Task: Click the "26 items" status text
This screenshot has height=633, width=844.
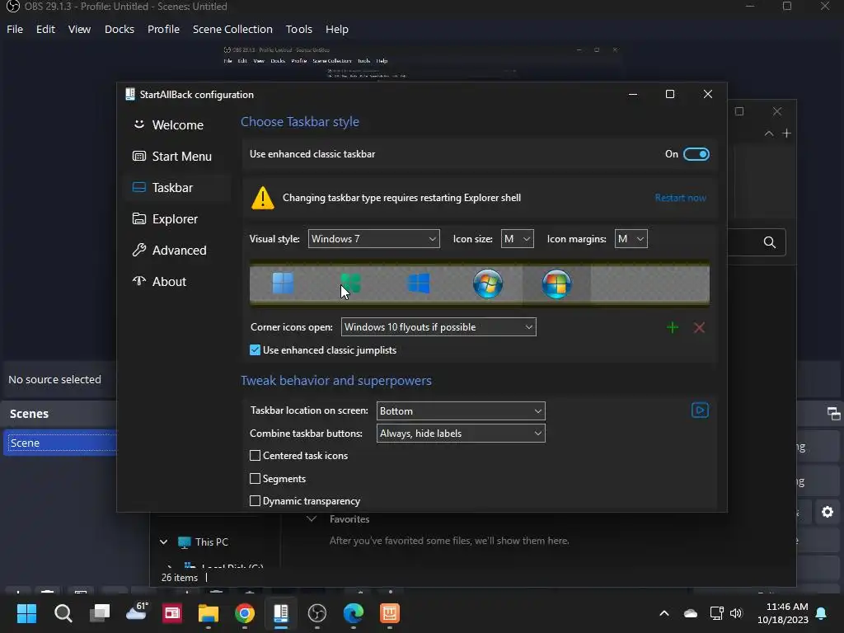Action: click(x=179, y=578)
